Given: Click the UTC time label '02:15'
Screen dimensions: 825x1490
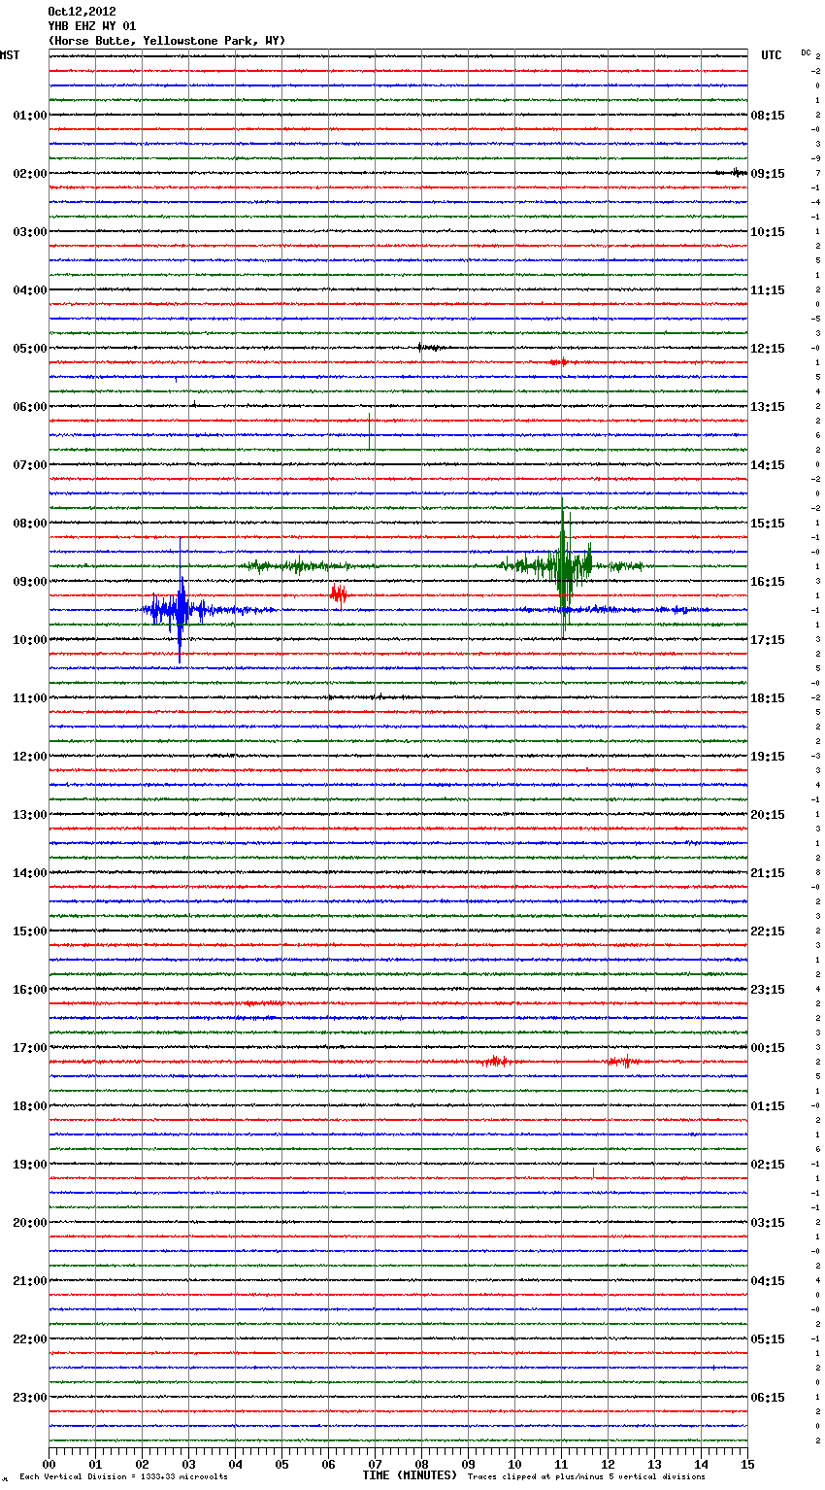Looking at the screenshot, I should tap(768, 1165).
